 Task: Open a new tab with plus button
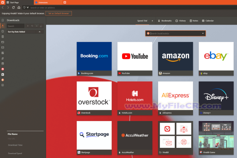[x=65, y=2]
